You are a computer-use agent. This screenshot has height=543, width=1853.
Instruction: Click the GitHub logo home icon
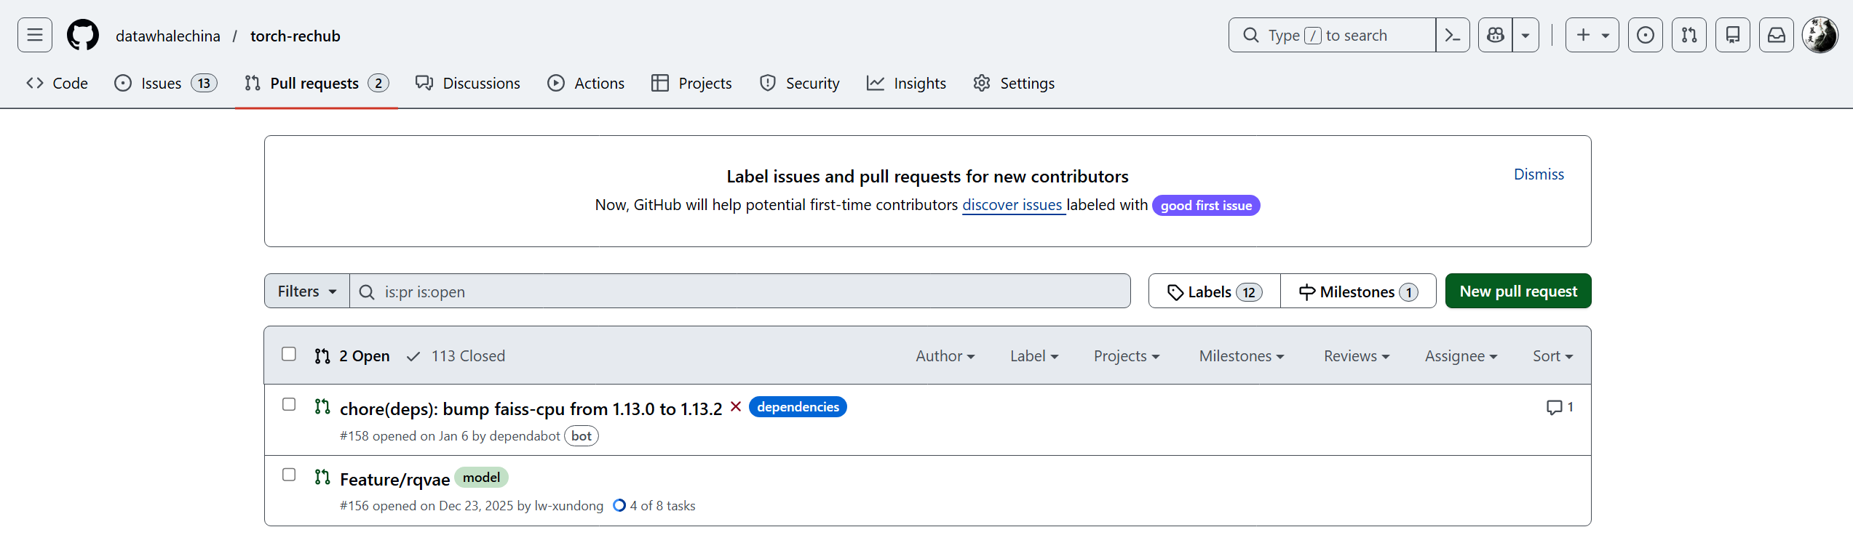tap(83, 35)
